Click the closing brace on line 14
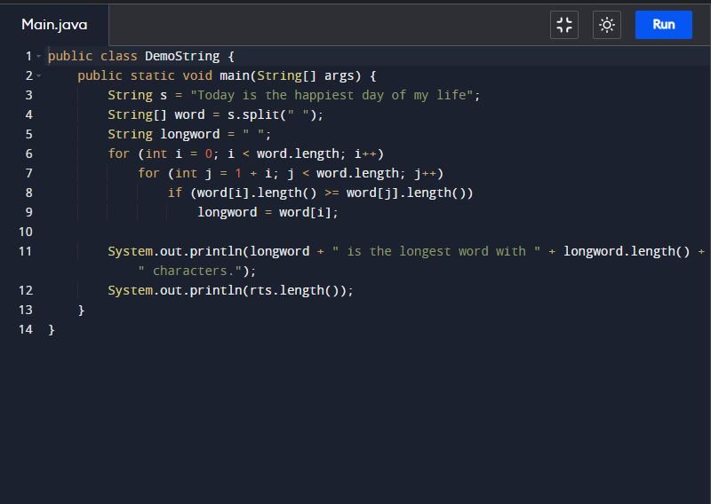The height and width of the screenshot is (504, 711). 52,329
